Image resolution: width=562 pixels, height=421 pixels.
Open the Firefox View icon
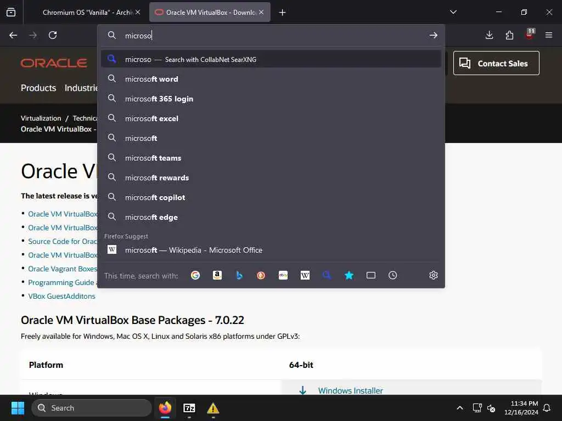pyautogui.click(x=11, y=12)
